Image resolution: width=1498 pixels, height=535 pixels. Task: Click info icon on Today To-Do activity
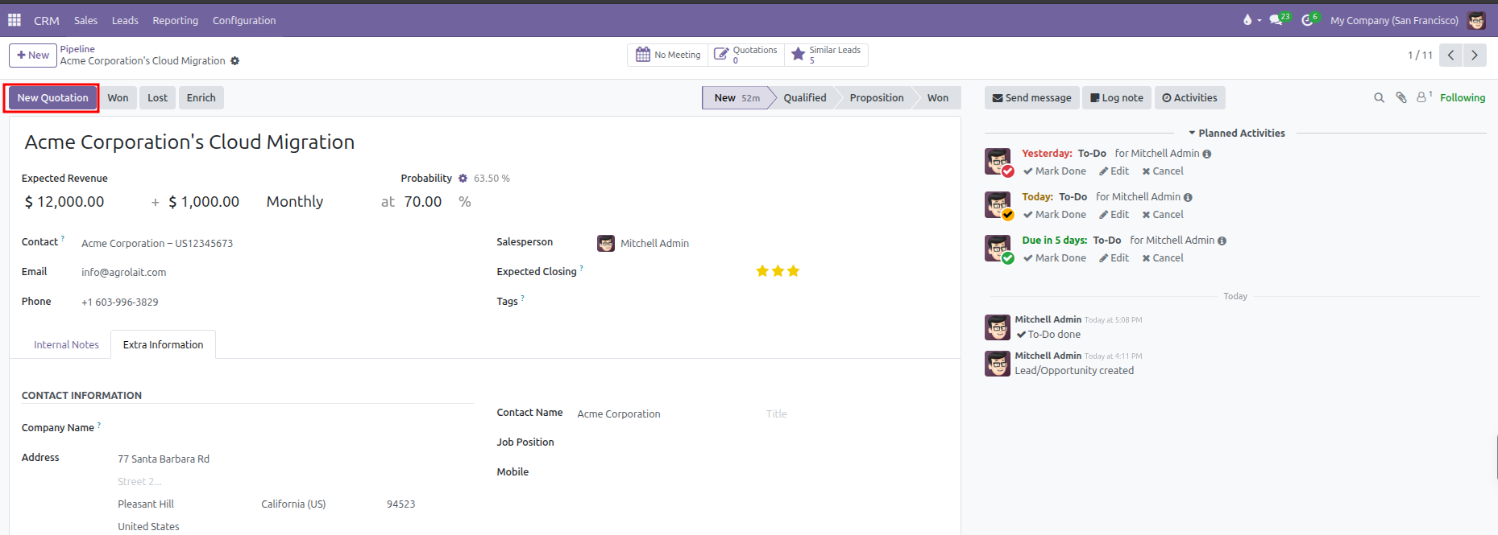[1188, 197]
